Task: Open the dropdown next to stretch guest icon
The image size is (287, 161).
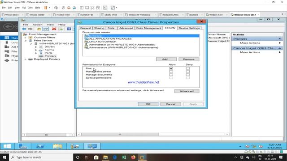Action: coord(117,8)
